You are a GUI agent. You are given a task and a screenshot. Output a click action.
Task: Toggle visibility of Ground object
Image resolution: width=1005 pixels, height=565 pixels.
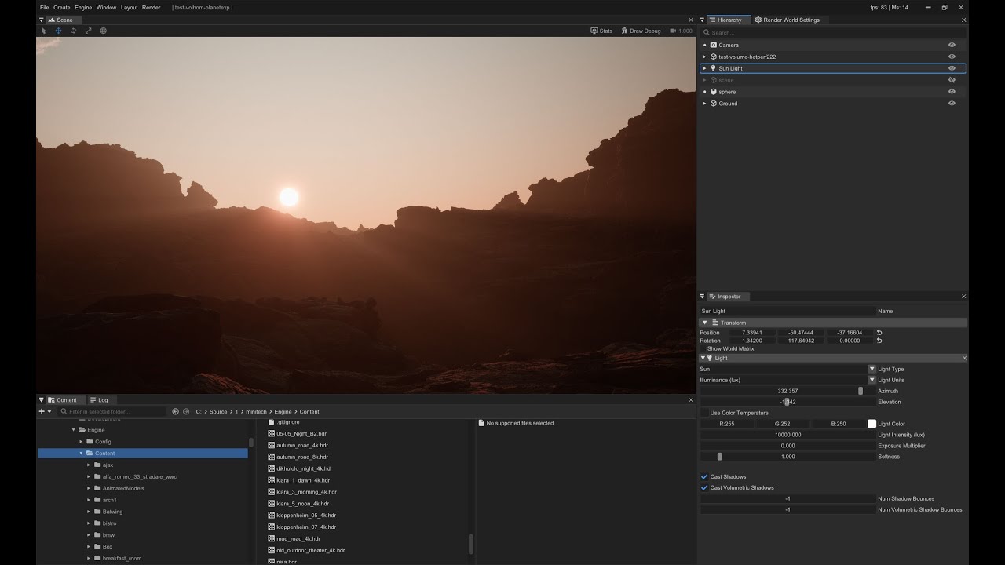(x=952, y=104)
